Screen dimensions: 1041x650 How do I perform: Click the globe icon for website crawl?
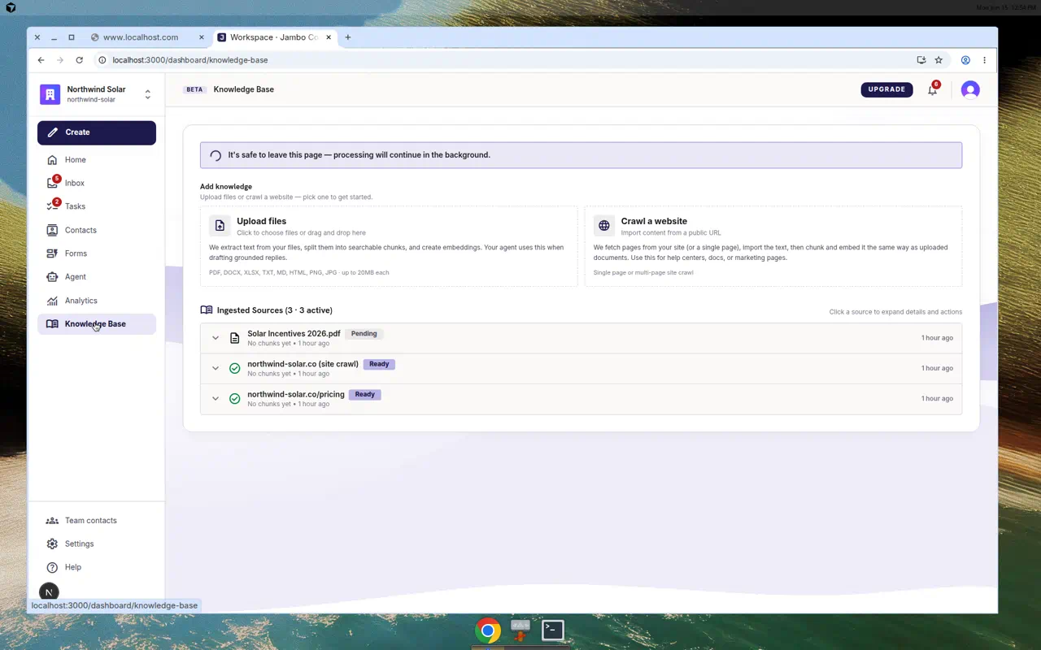click(604, 226)
